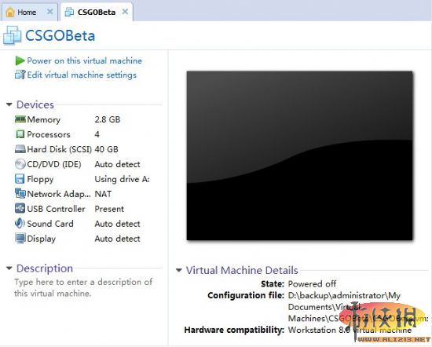
Task: Collapse the Devices section
Action: [x=9, y=104]
